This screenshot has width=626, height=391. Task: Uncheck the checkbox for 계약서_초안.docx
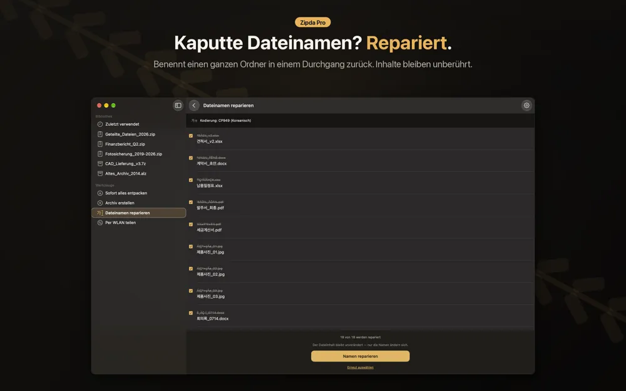[191, 158]
